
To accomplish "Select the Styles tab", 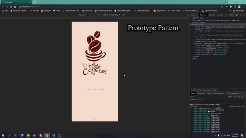I will 193,93.
